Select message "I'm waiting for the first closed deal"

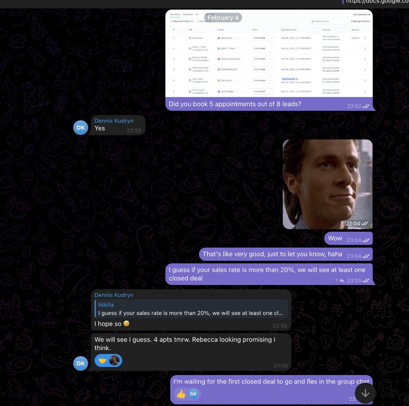271,381
